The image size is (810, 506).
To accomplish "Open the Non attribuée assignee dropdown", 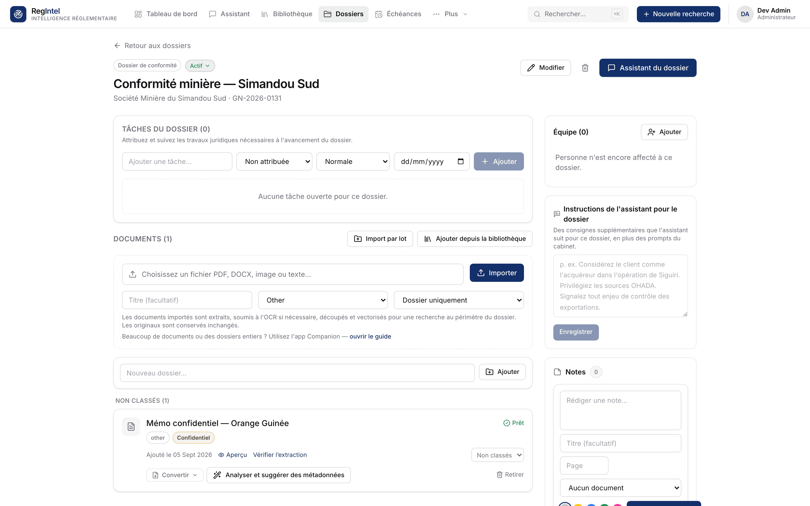I will coord(274,161).
